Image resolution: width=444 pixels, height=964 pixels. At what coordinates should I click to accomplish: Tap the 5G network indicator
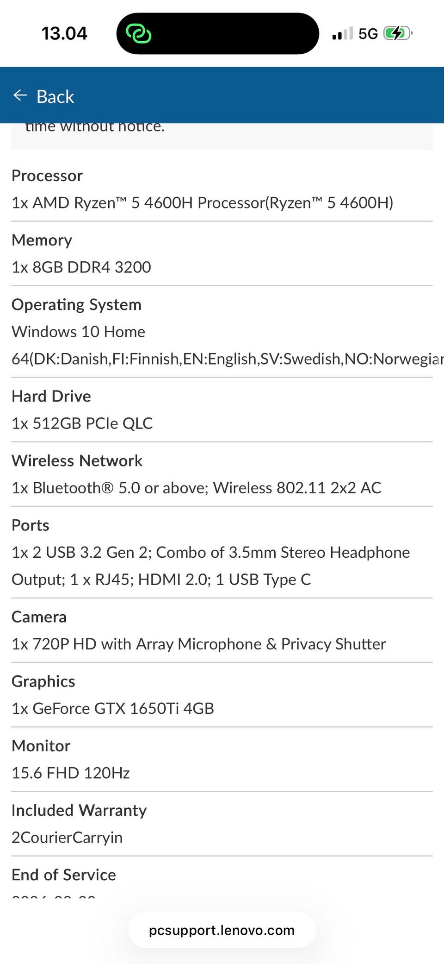tap(368, 34)
